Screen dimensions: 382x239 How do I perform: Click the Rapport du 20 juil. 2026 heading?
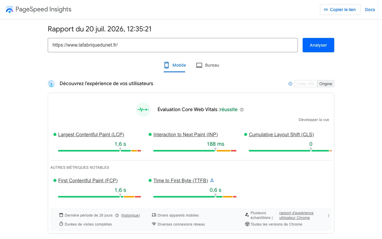(100, 29)
